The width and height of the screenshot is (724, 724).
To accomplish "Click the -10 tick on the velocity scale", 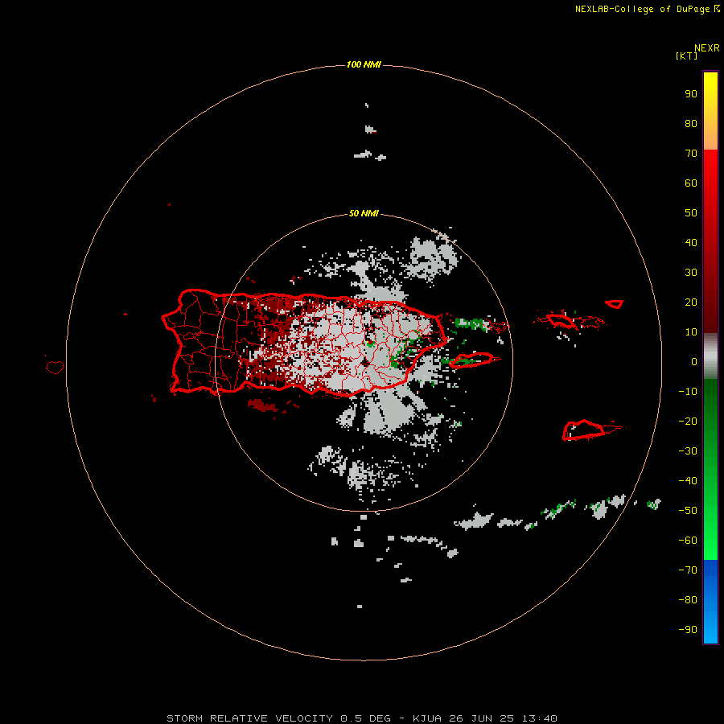I will 688,392.
